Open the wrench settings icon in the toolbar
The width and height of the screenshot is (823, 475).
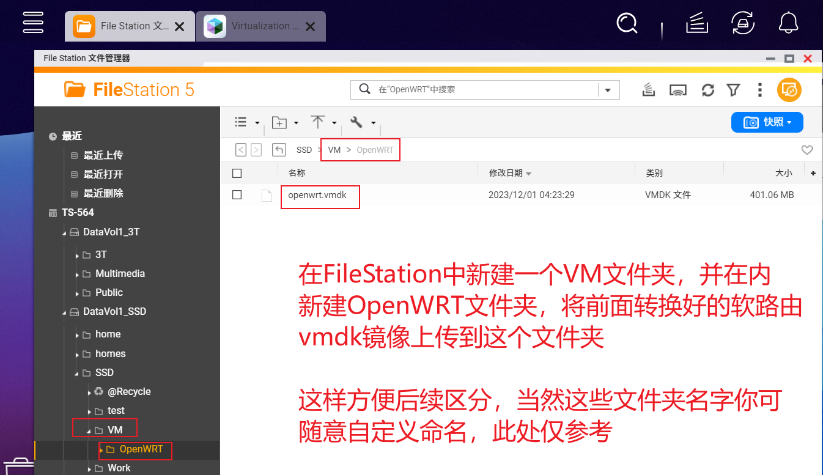coord(356,122)
